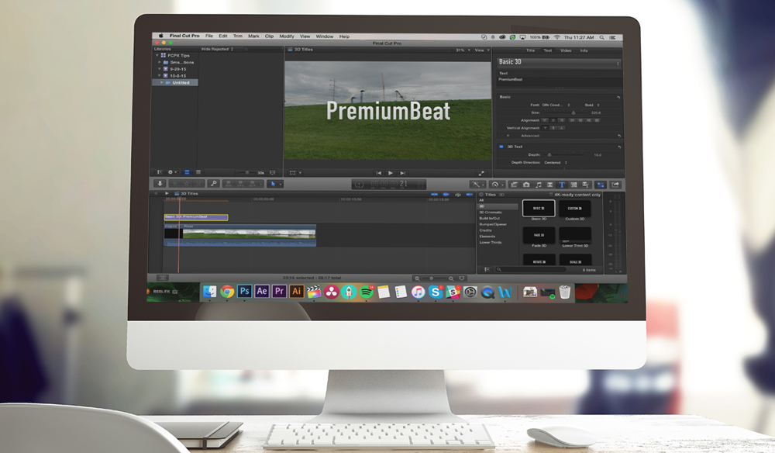Click the Spotlight search menu bar icon
Image resolution: width=775 pixels, height=453 pixels.
pyautogui.click(x=601, y=37)
